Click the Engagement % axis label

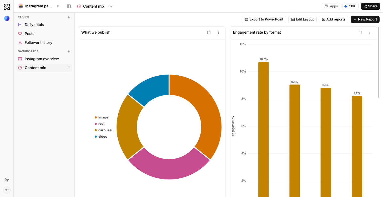click(233, 126)
